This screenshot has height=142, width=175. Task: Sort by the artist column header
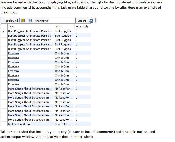(x=64, y=26)
